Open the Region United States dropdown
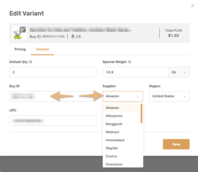198x172 pixels. click(169, 96)
